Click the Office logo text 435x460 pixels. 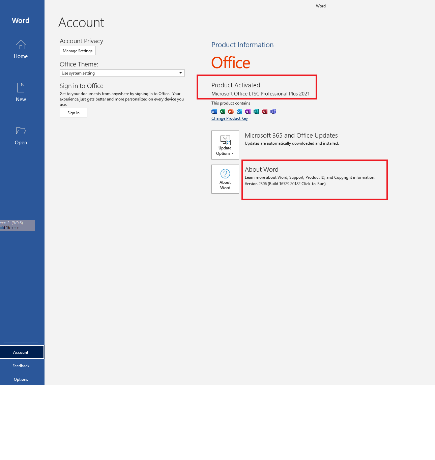231,63
